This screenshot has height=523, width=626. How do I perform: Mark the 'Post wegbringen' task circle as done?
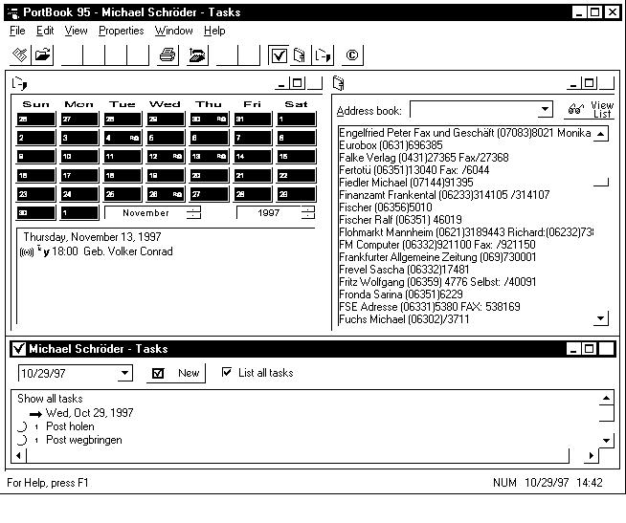[x=22, y=440]
